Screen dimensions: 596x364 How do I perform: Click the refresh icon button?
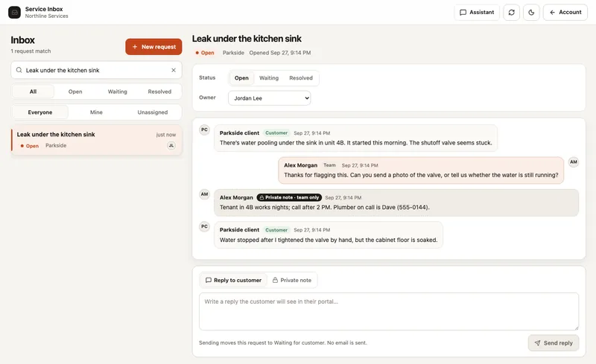coord(511,12)
